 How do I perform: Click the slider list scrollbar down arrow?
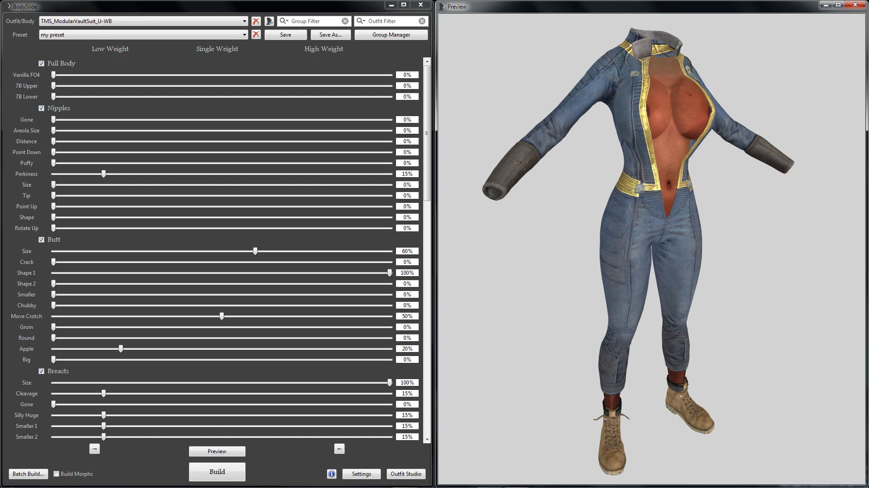(x=427, y=439)
